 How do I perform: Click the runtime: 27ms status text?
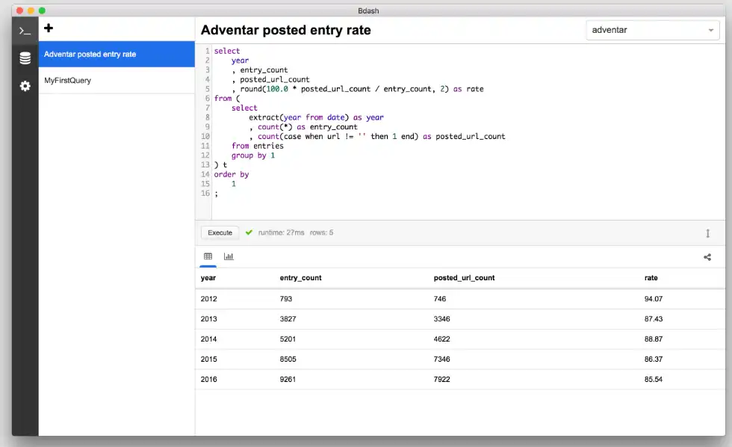point(281,232)
